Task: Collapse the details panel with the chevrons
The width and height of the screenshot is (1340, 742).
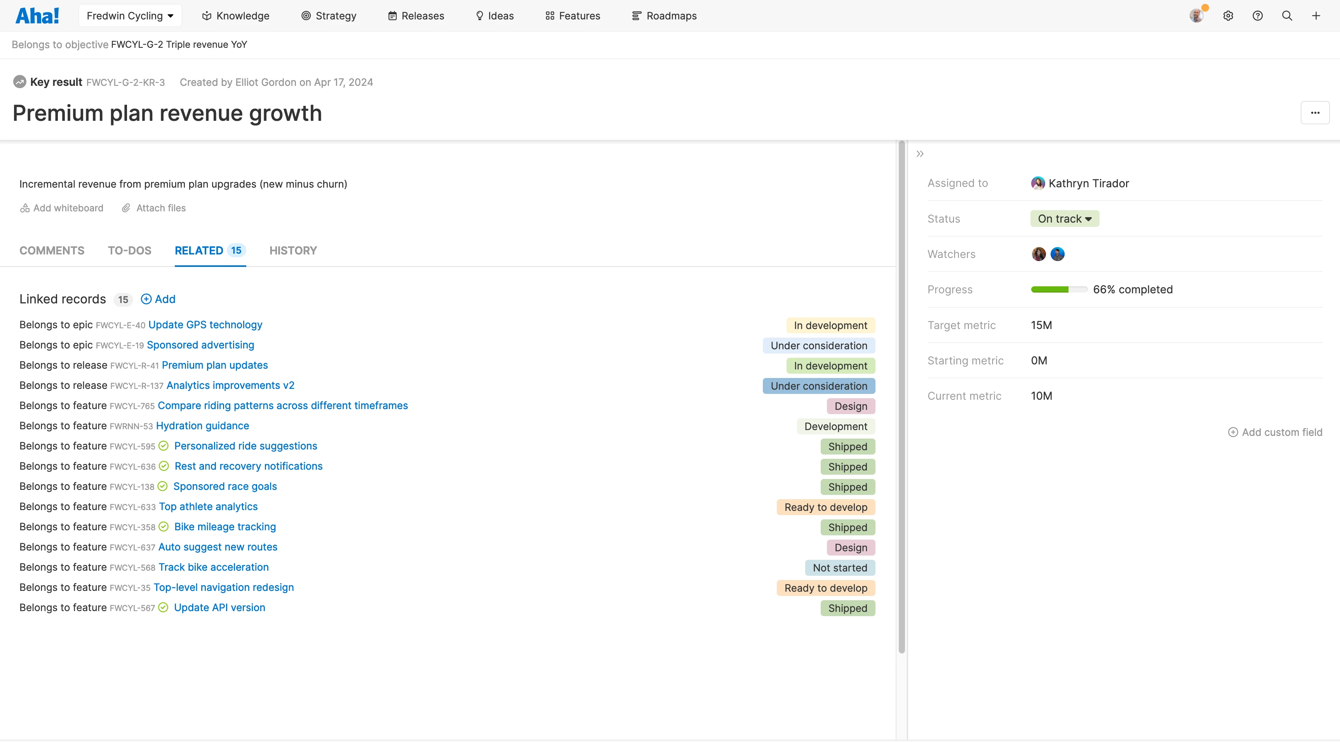Action: click(x=920, y=153)
